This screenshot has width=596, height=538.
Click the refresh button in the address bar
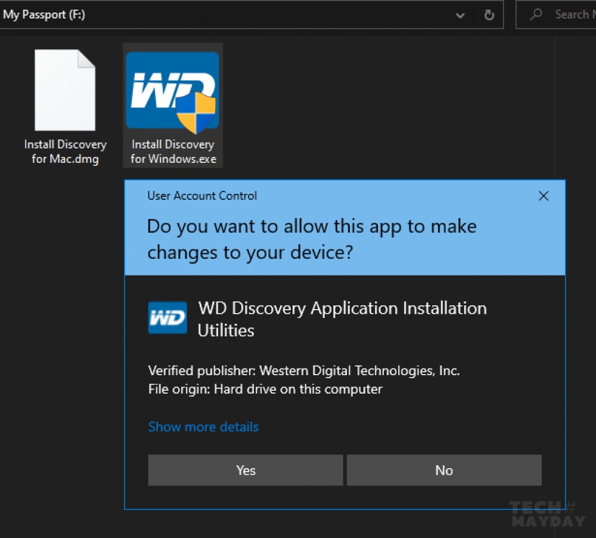click(x=489, y=15)
